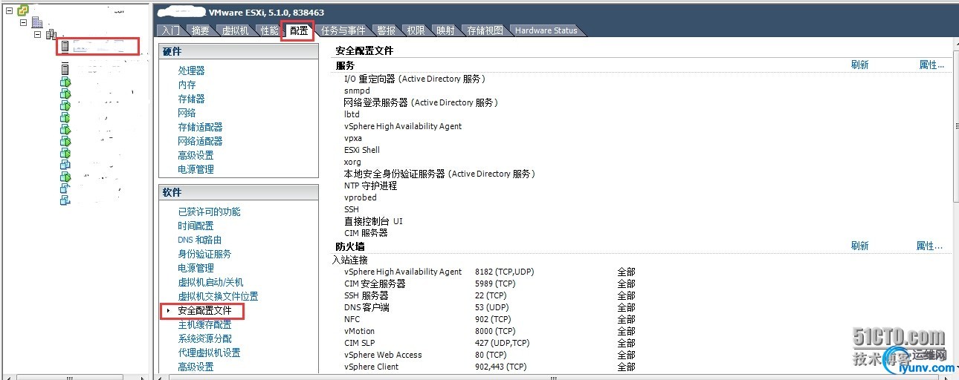Open 时间配置 link

[196, 226]
